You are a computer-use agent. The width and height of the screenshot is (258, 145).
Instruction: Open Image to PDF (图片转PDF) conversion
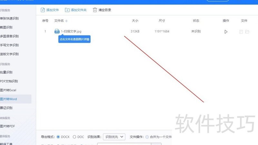point(8,126)
